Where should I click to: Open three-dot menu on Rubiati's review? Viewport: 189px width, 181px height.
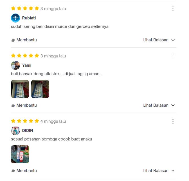tap(173, 9)
